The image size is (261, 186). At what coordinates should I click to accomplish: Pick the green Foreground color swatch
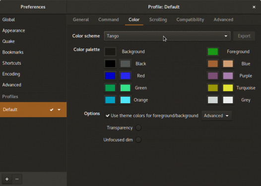(213, 52)
